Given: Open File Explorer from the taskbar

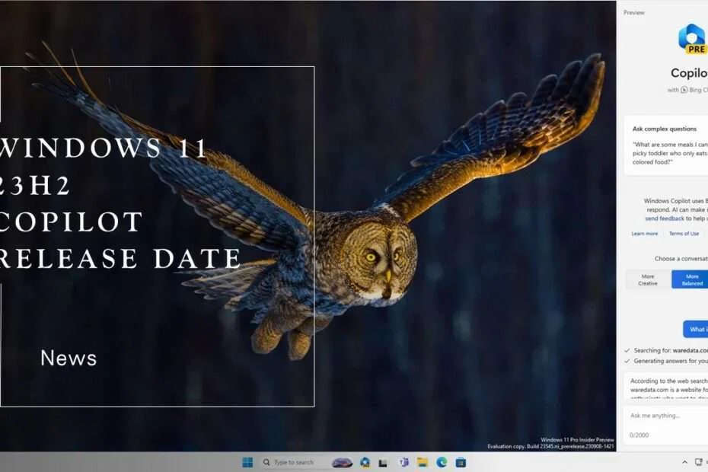Looking at the screenshot, I should (x=423, y=462).
